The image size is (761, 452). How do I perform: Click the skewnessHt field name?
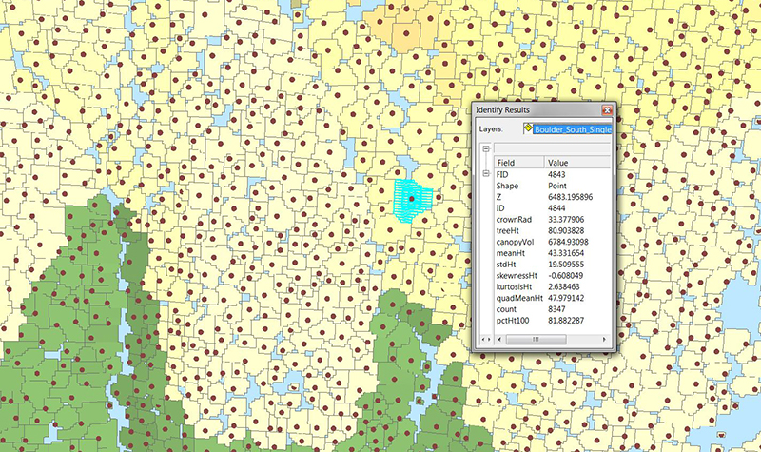tap(516, 275)
